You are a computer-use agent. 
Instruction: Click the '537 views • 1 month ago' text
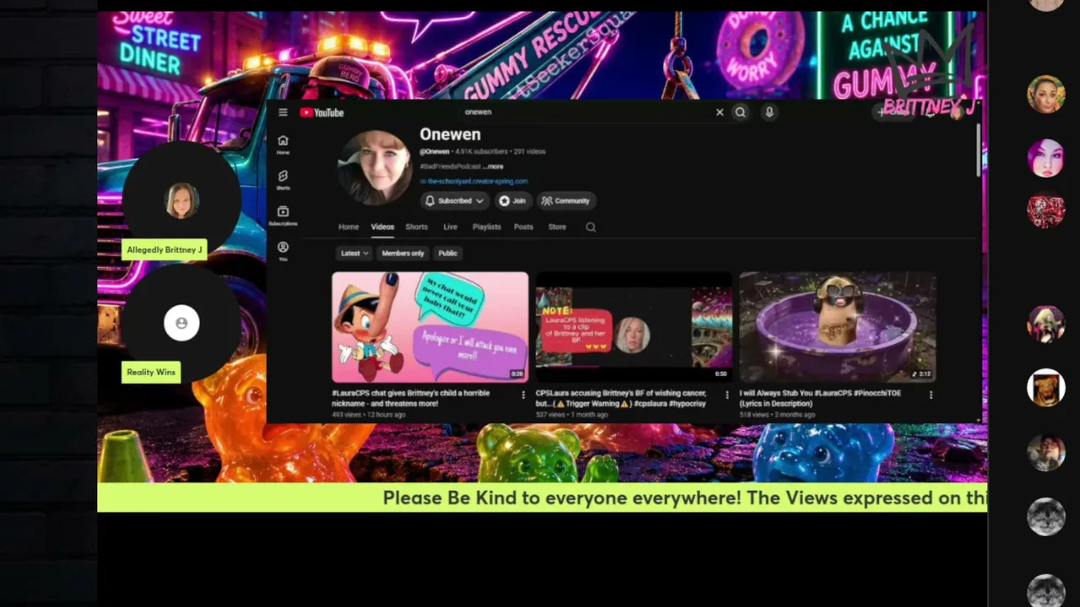[571, 415]
